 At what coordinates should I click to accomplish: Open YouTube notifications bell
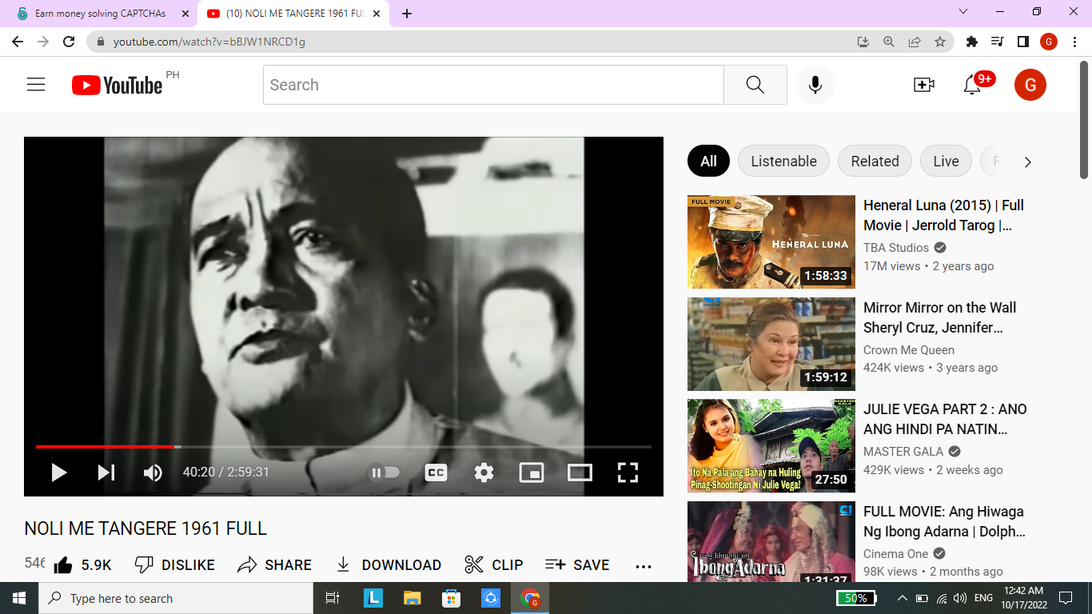[x=972, y=85]
